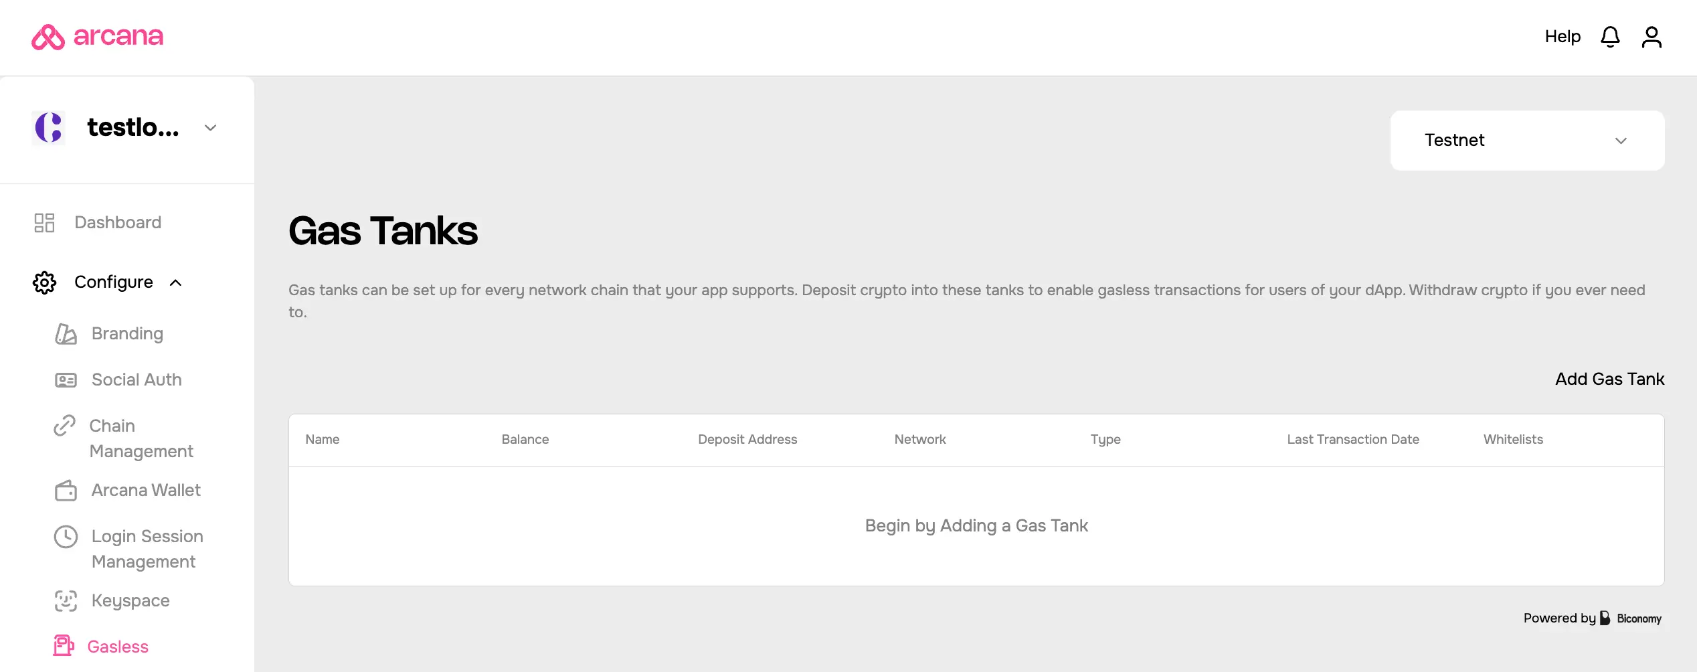Image resolution: width=1697 pixels, height=672 pixels.
Task: Click the Gasless fuel pump icon
Action: [x=64, y=646]
